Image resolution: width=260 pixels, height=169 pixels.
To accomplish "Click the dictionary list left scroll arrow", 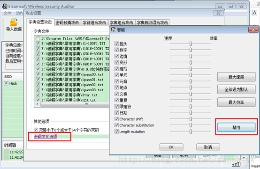I will coord(37,104).
